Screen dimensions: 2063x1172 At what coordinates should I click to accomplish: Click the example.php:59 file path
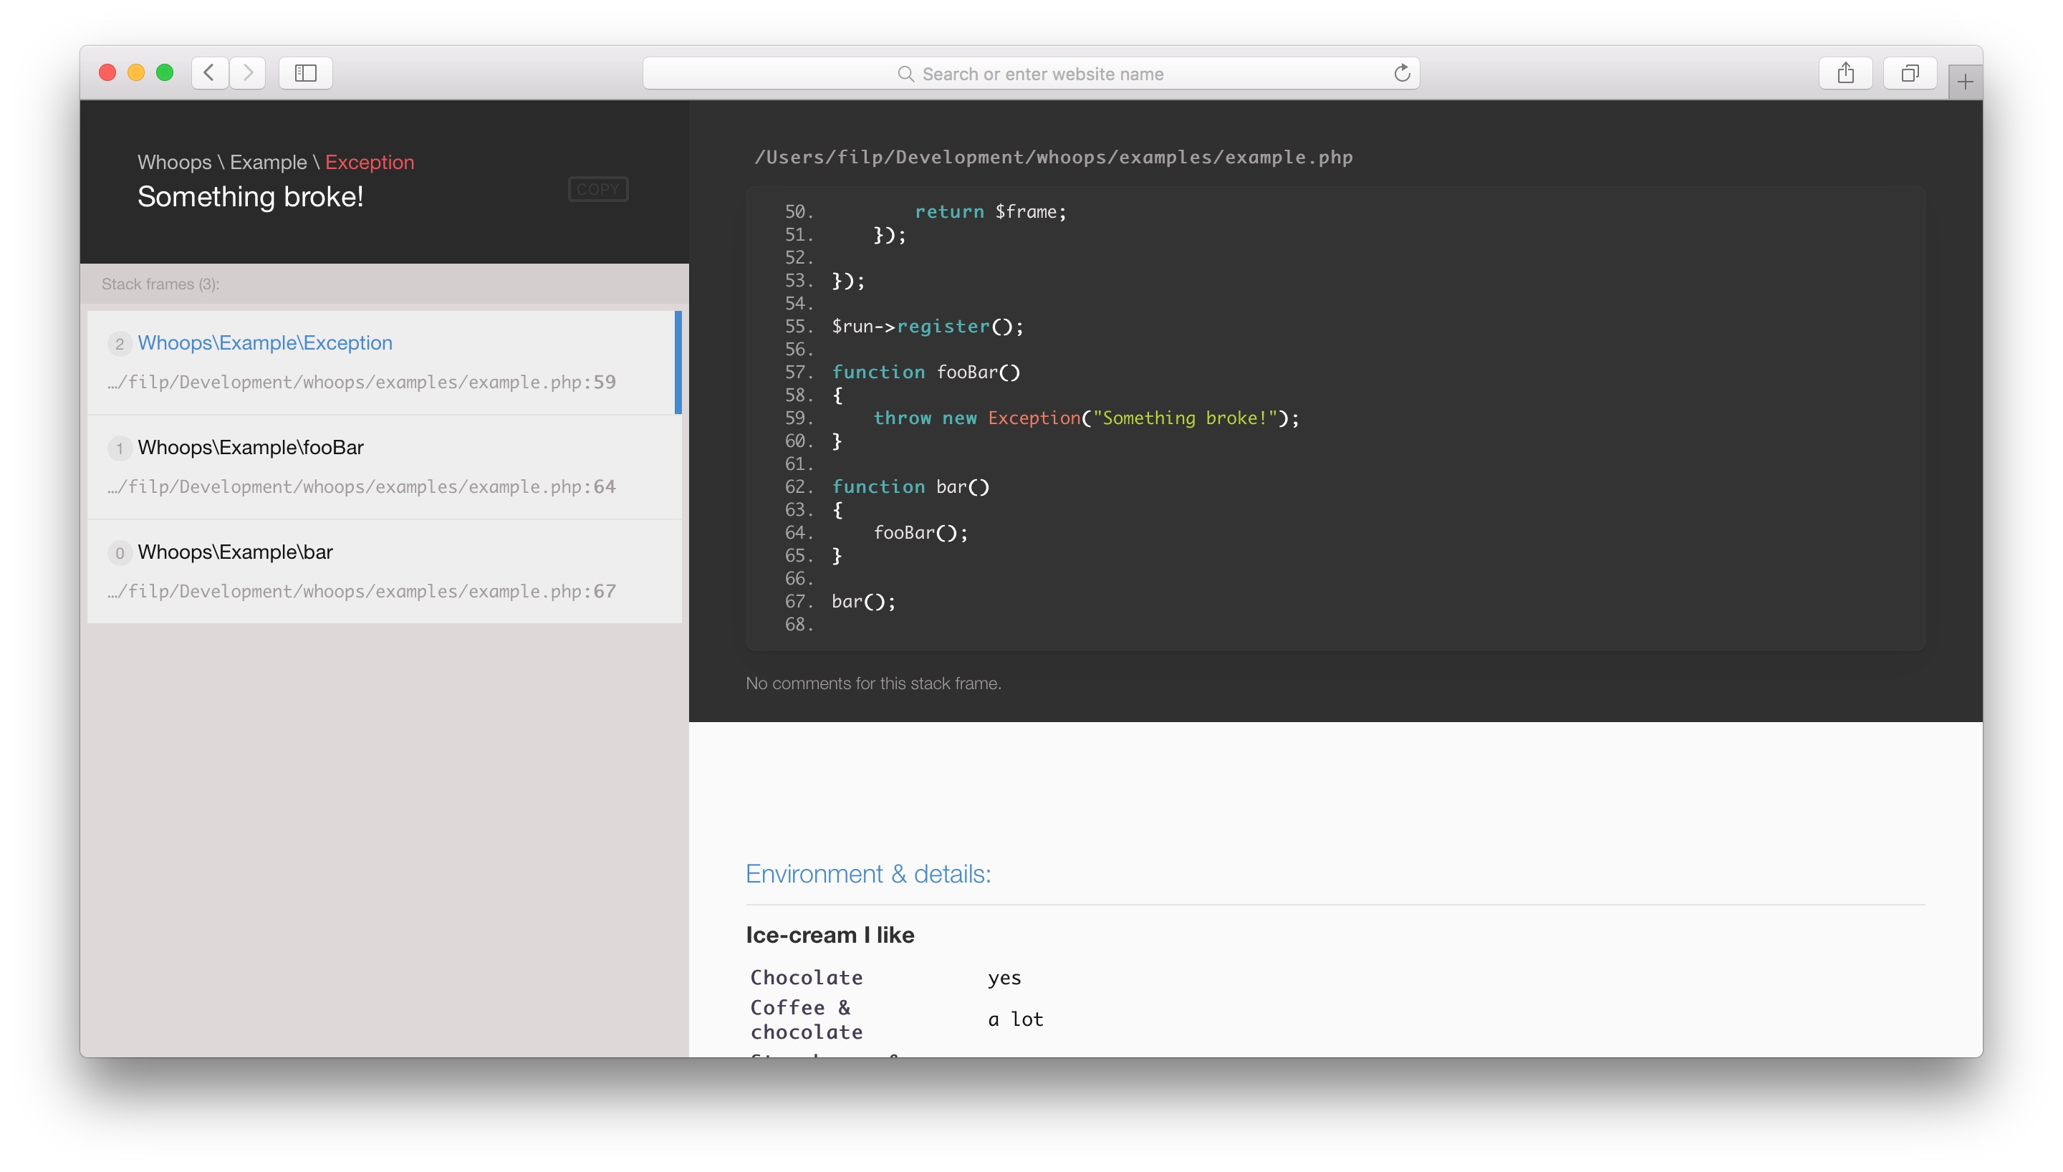click(362, 383)
